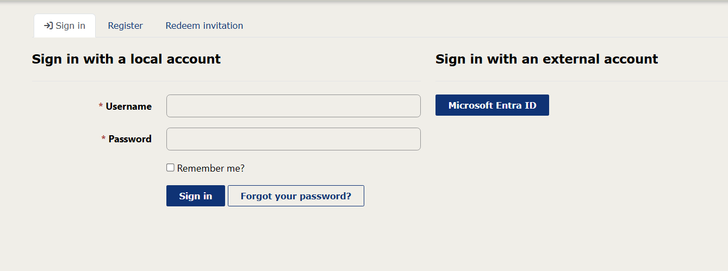Screen dimensions: 728x271
Task: Focus the Username input field
Action: 293,106
